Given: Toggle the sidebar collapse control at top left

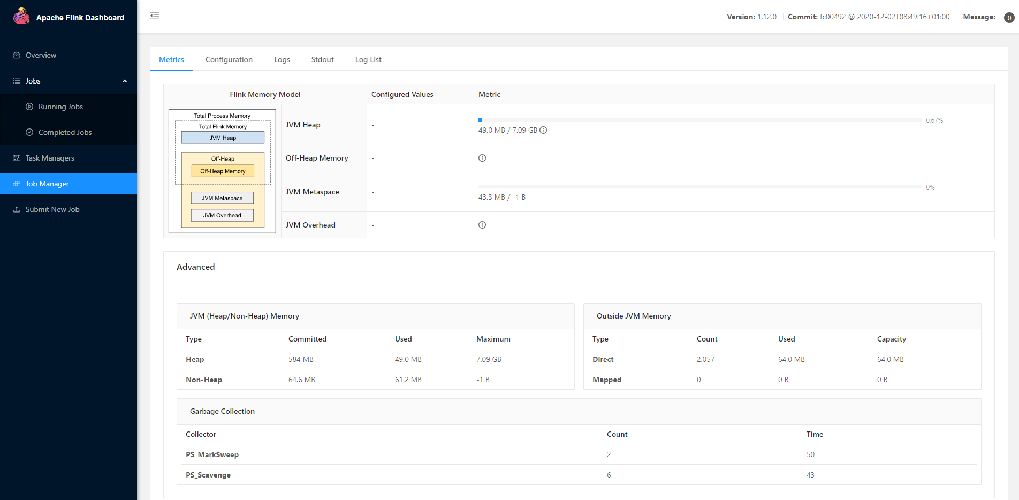Looking at the screenshot, I should (x=155, y=16).
